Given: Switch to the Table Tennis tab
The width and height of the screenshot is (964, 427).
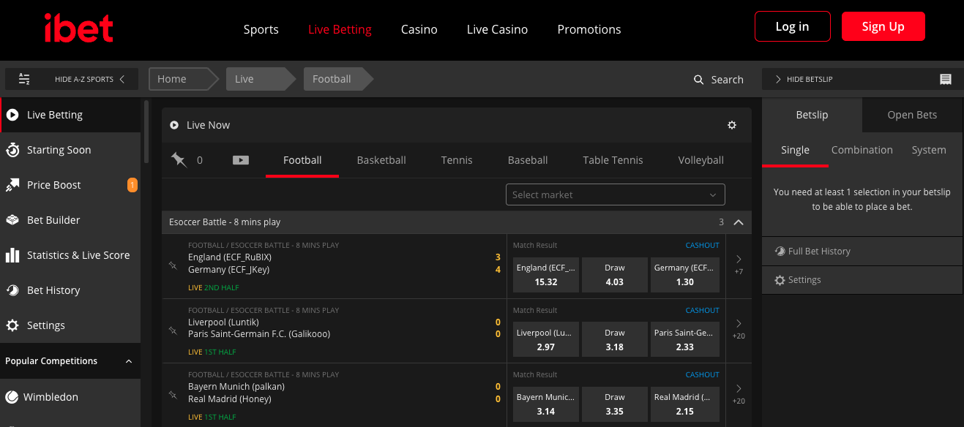Looking at the screenshot, I should 613,160.
